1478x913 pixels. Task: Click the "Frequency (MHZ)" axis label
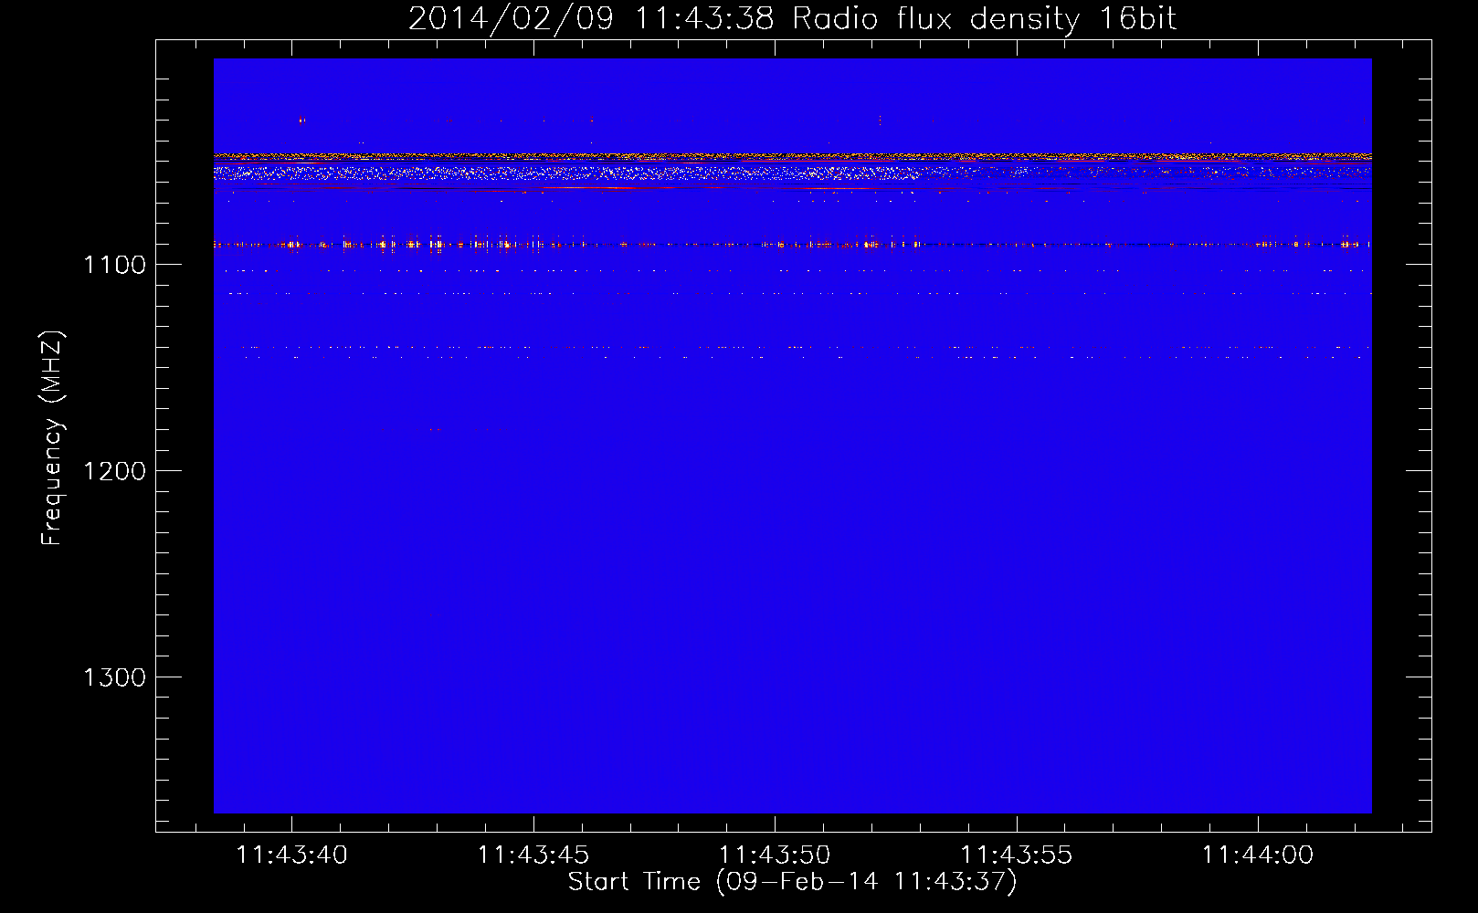[53, 438]
